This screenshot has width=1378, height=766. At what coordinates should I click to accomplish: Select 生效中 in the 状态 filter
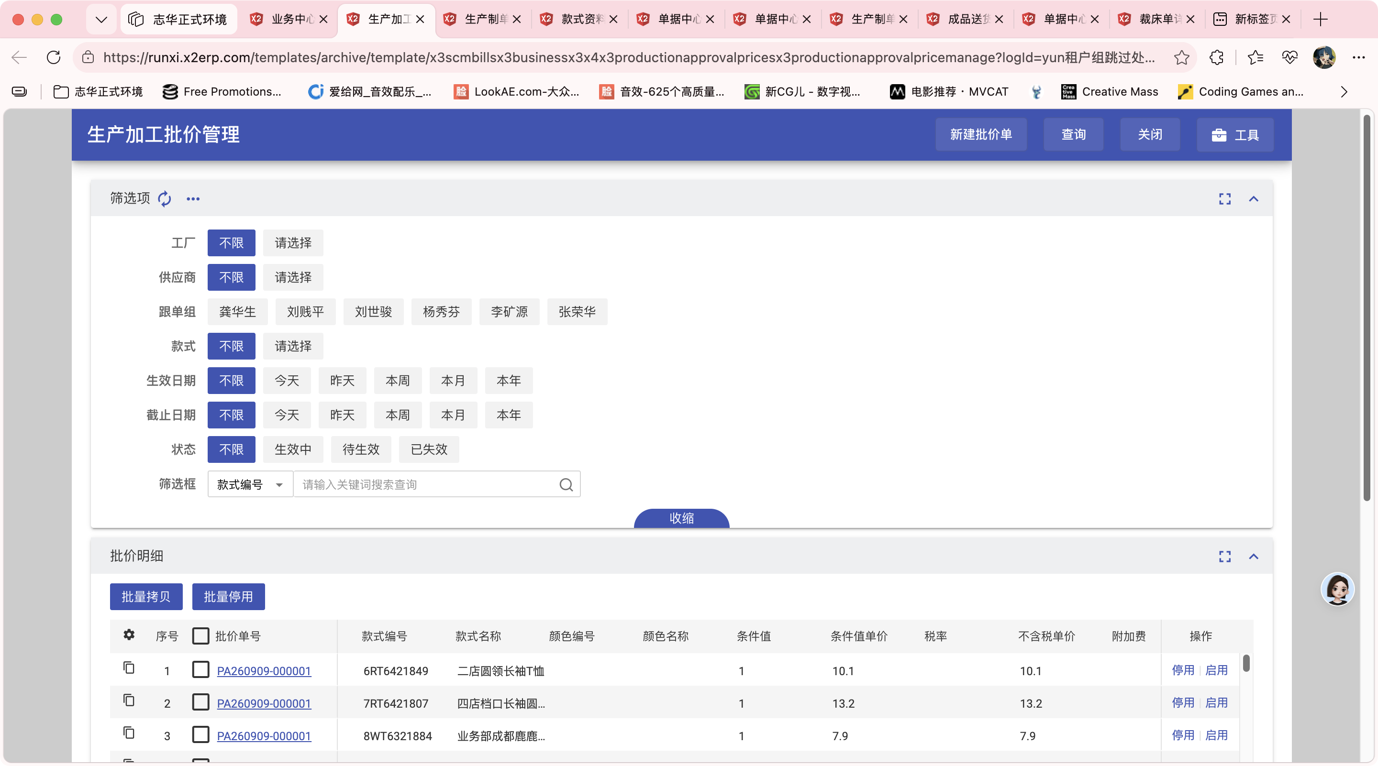point(293,449)
